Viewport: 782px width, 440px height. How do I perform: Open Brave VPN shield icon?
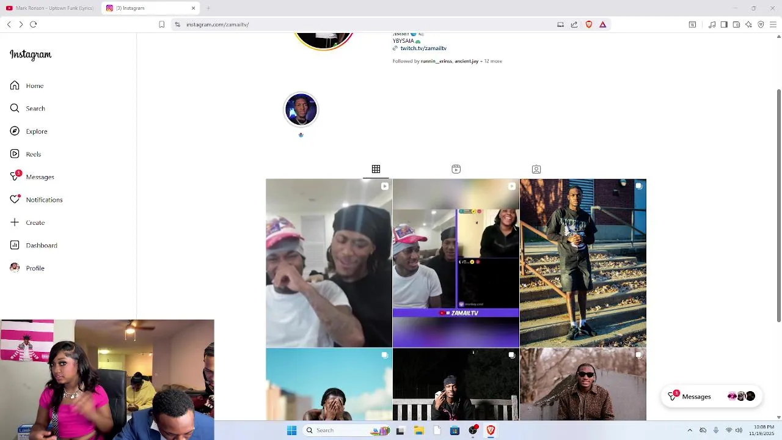[x=761, y=24]
